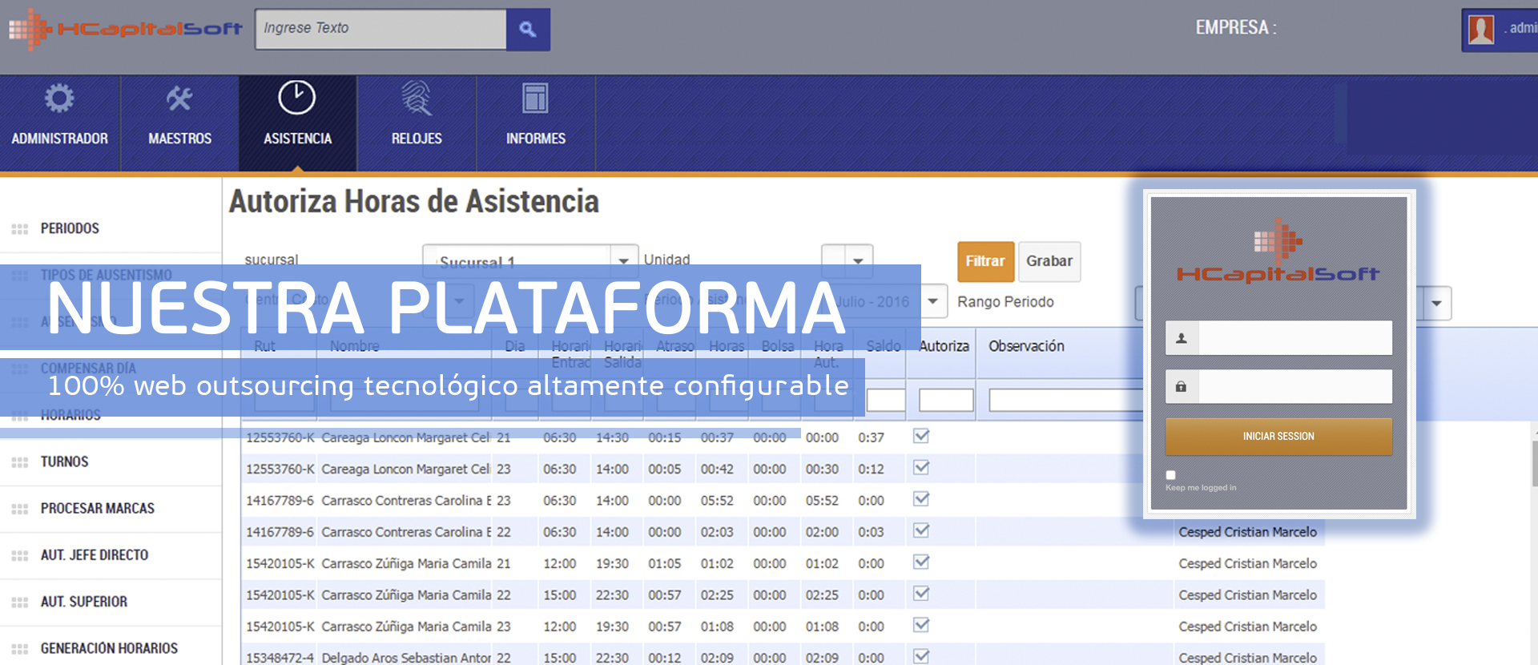Click the admin user avatar icon
The image size is (1538, 665).
1480,30
